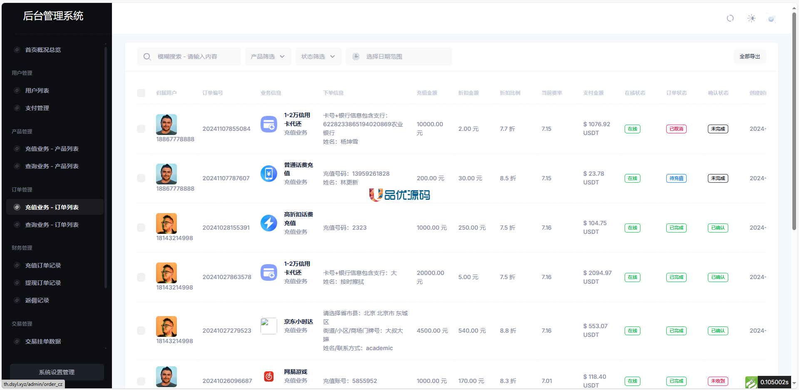Click the 充值金额 column header
The height and width of the screenshot is (390, 799).
(x=427, y=93)
